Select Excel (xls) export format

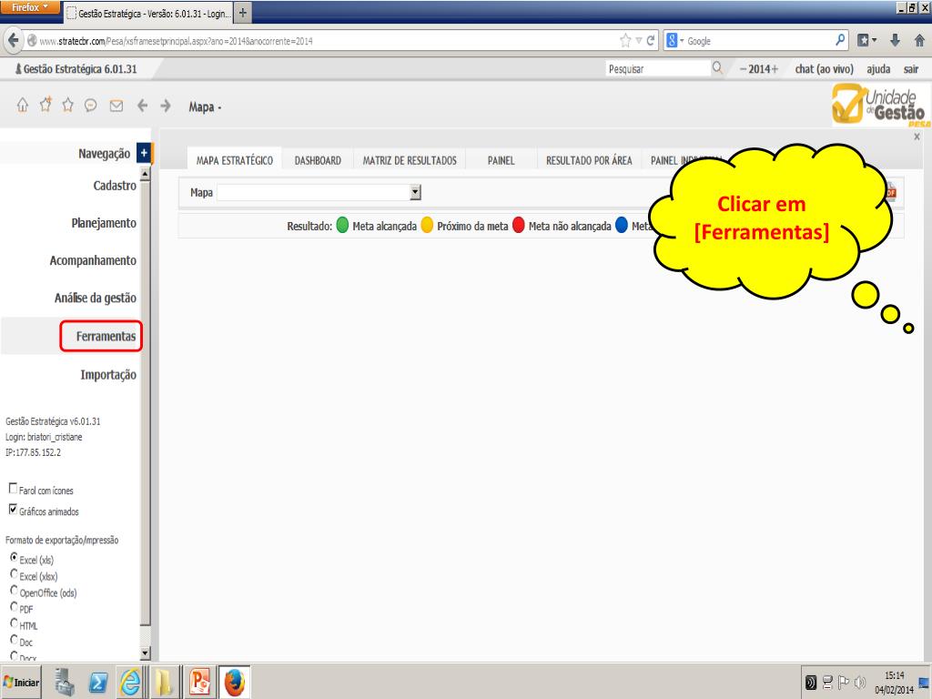[x=14, y=558]
